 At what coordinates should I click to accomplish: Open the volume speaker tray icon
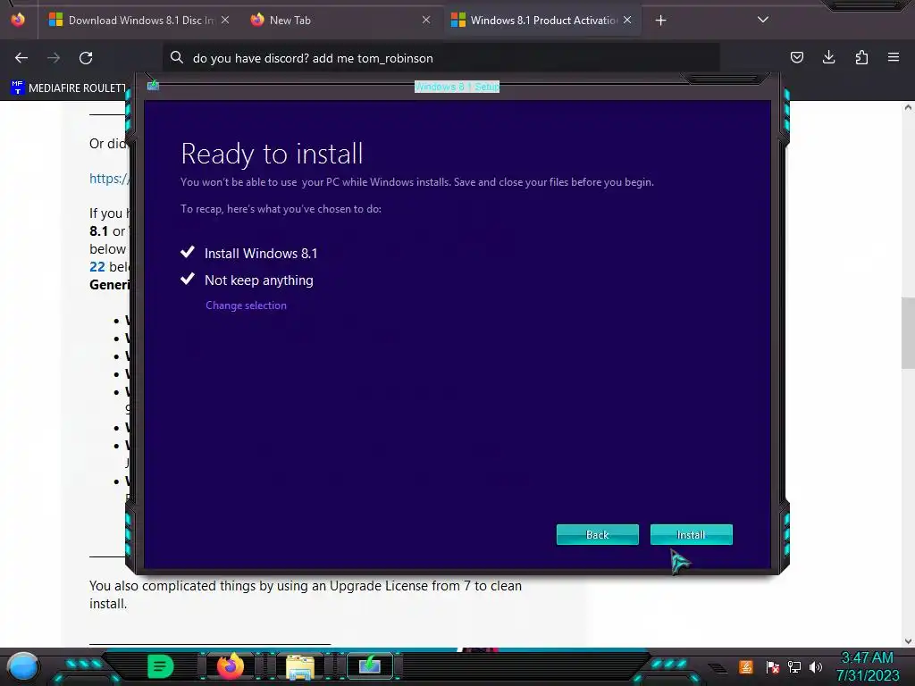coord(816,666)
